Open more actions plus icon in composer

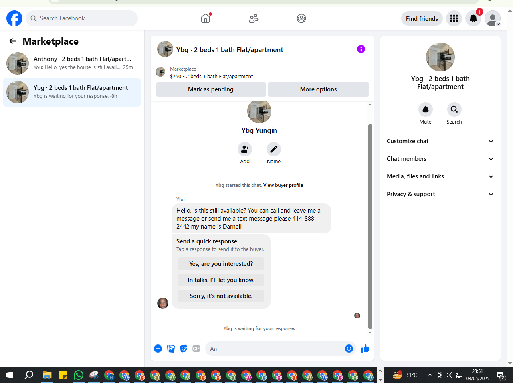click(158, 349)
